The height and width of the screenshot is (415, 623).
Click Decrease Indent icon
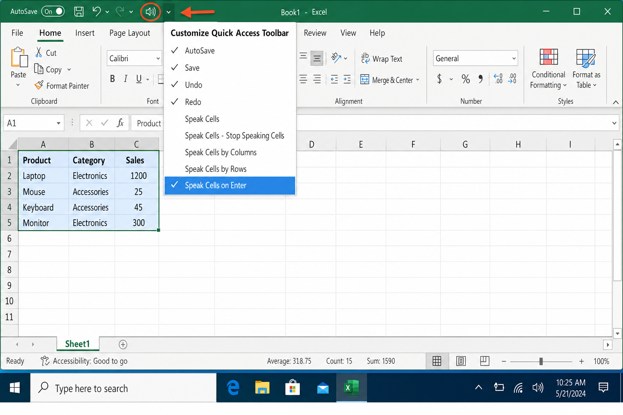point(334,79)
